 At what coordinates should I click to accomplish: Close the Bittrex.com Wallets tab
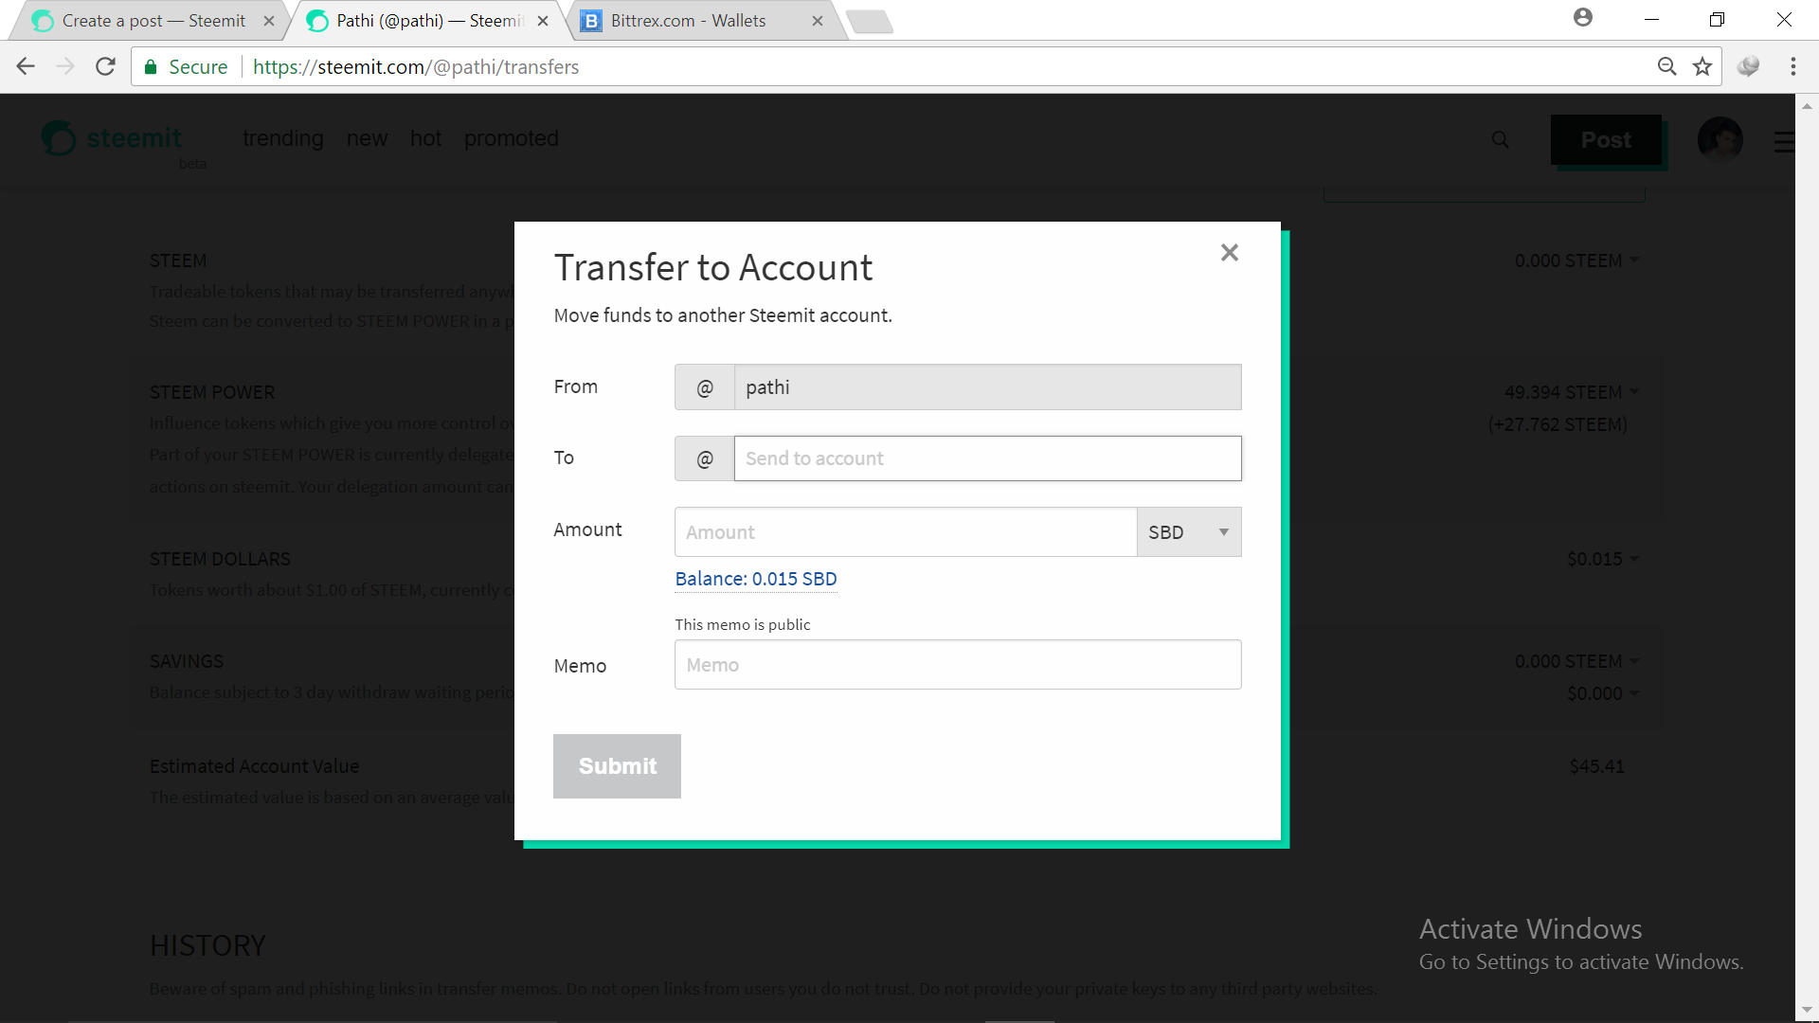pyautogui.click(x=818, y=21)
